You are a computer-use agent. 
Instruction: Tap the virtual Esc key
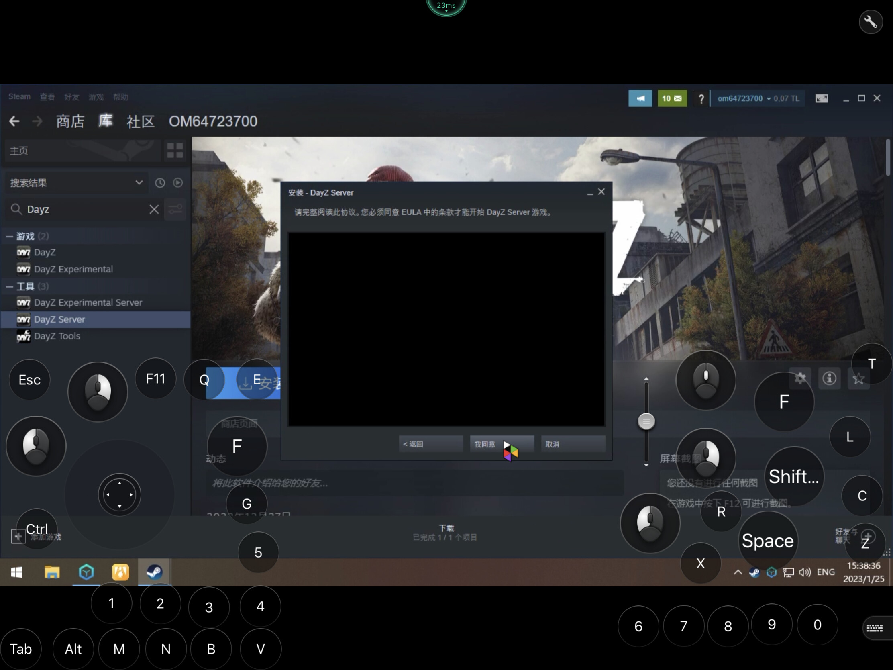(29, 380)
